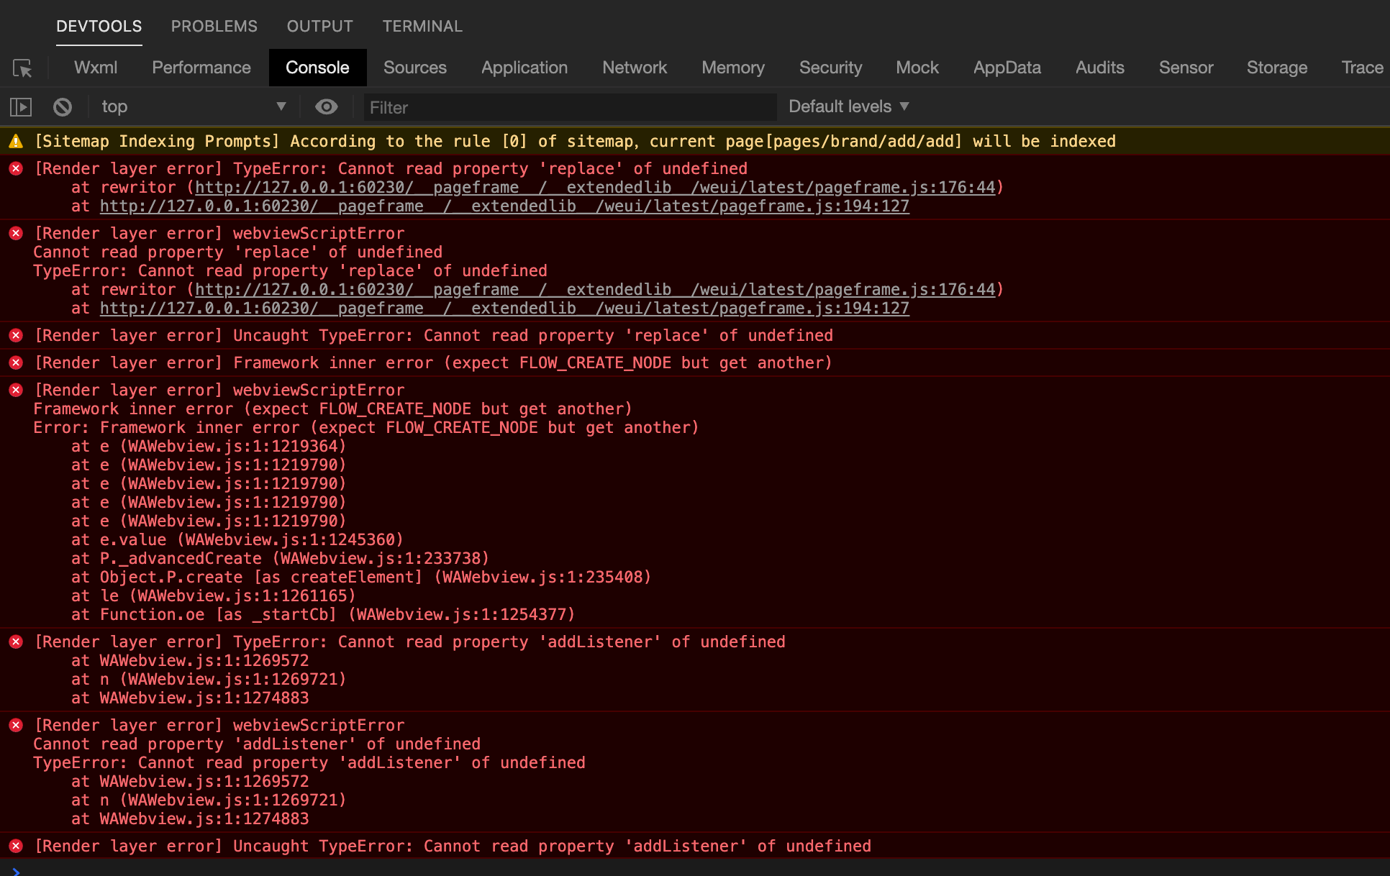The width and height of the screenshot is (1390, 876).
Task: Open the Network tab
Action: [634, 68]
